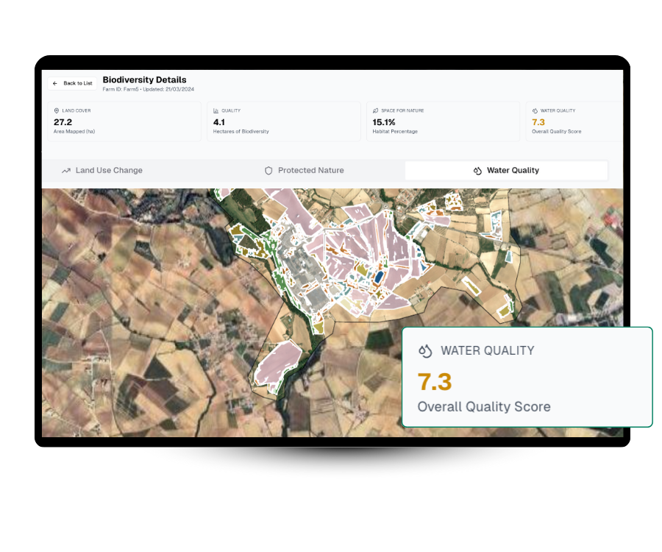Click the leaf icon beside Space for Nature
Image resolution: width=662 pixels, height=552 pixels.
pyautogui.click(x=376, y=110)
